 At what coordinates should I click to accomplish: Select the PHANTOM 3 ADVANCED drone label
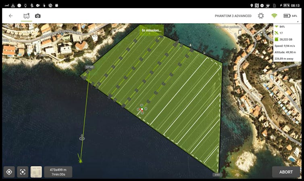click(x=233, y=16)
